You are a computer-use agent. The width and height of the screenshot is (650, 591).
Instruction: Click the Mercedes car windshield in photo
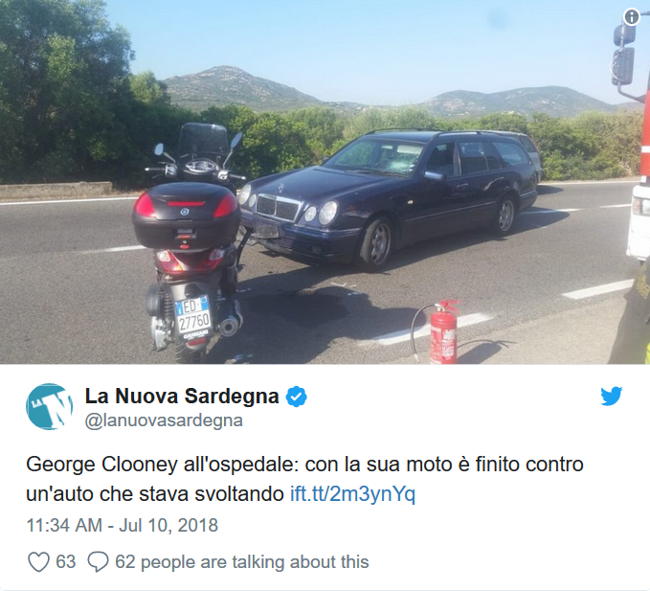coord(376,157)
